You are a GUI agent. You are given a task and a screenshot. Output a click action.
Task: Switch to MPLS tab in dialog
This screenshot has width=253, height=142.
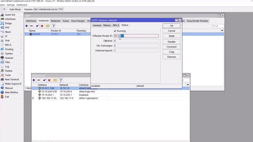[x=116, y=25]
